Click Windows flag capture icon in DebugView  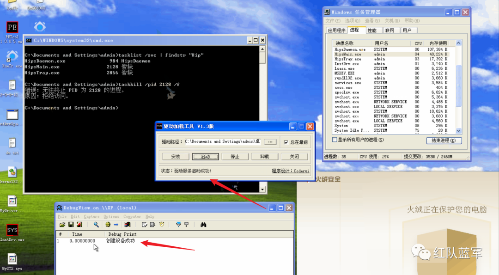pyautogui.click(x=128, y=225)
